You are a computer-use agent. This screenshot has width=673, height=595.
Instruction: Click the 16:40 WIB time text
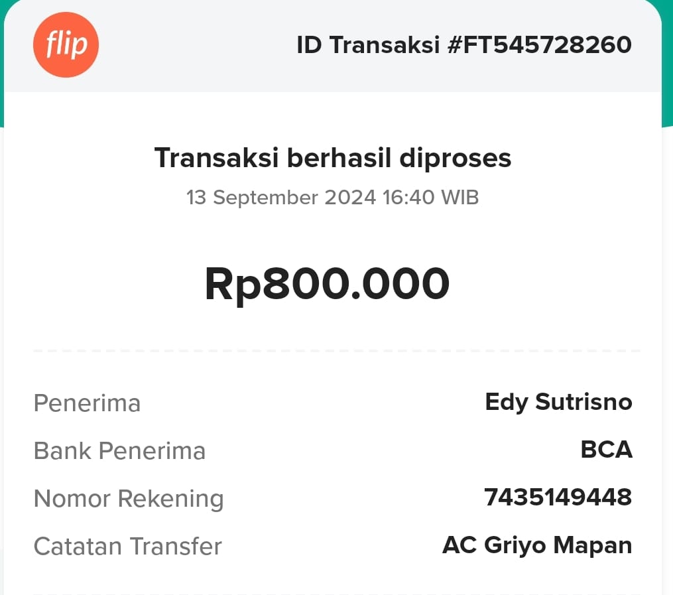click(x=430, y=198)
